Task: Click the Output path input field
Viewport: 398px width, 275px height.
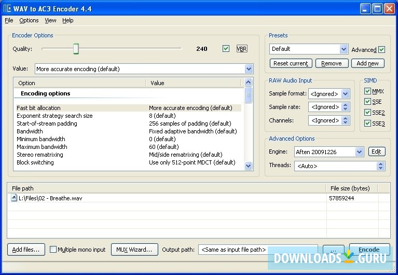Action: click(258, 250)
